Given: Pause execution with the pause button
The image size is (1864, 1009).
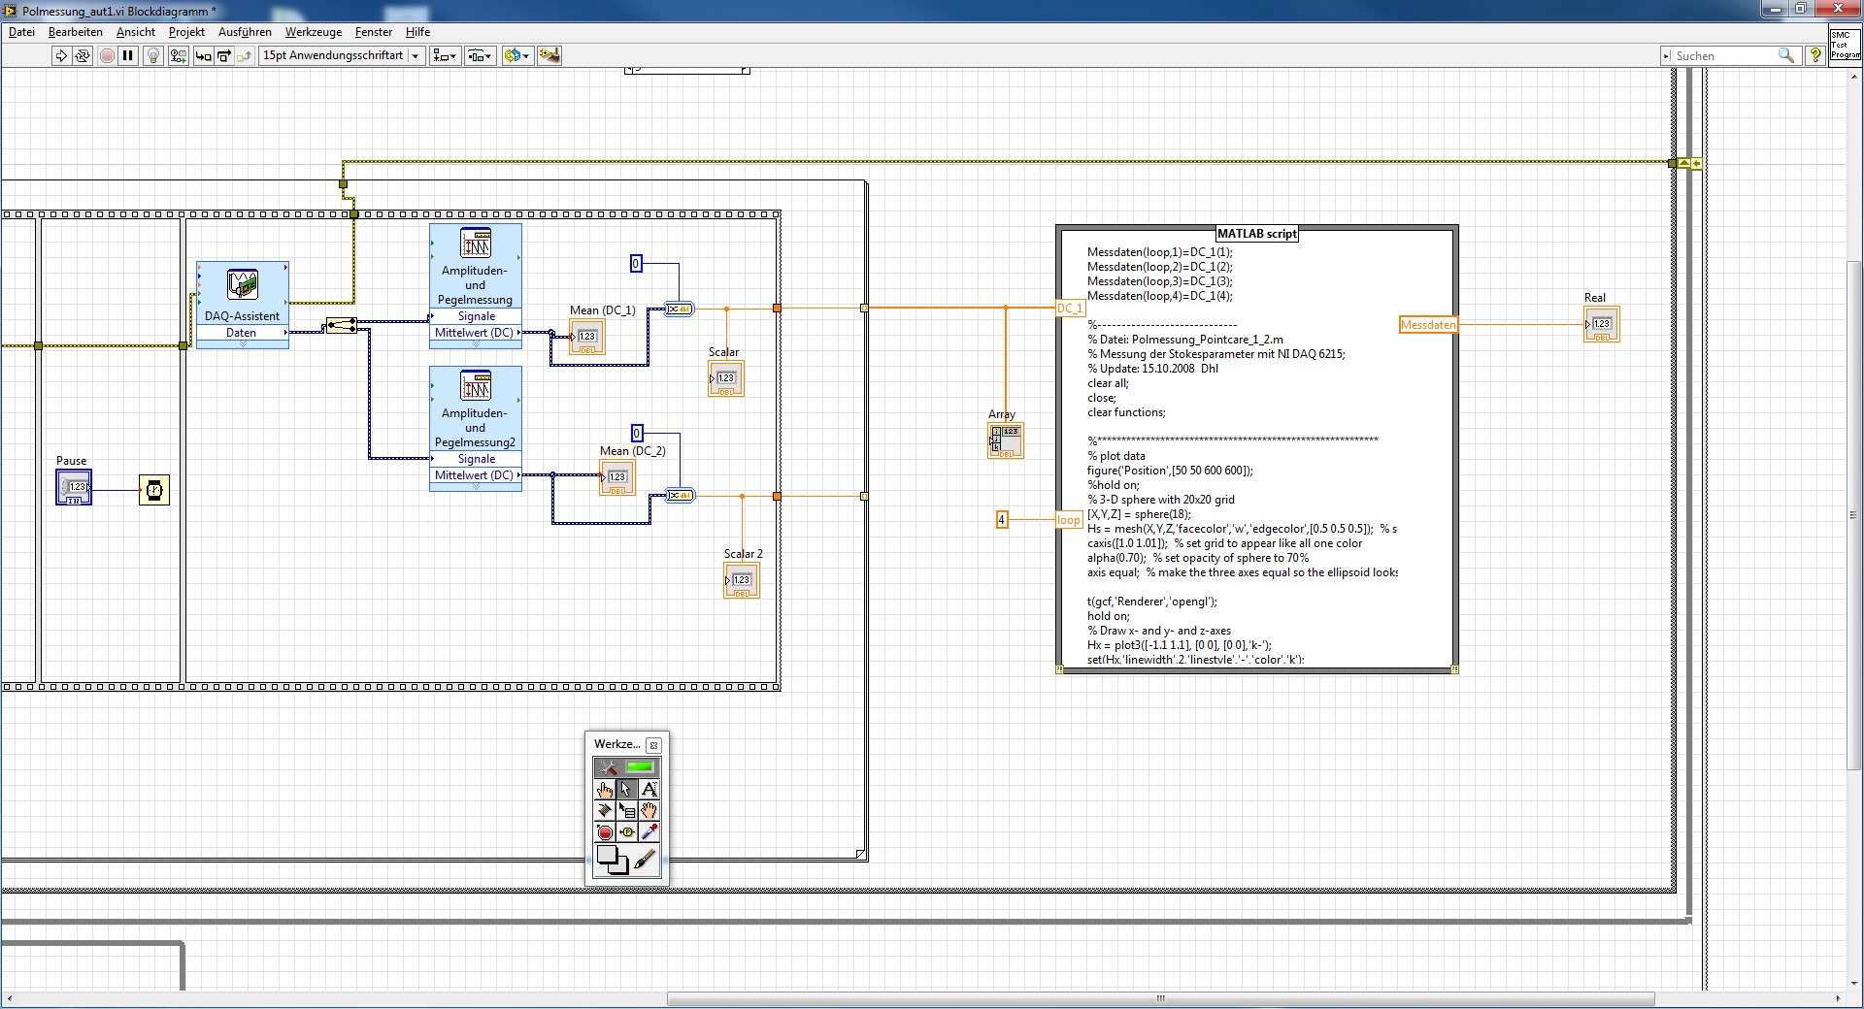Looking at the screenshot, I should coord(128,56).
